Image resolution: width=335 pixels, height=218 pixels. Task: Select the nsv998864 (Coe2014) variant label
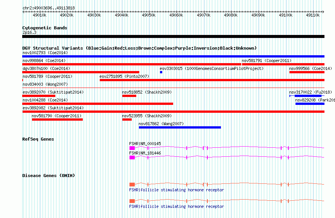pyautogui.click(x=44, y=61)
